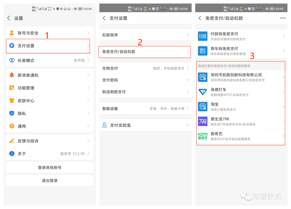This screenshot has width=291, height=209.
Task: Tap 反馈与投诉 pencil icon
Action: (12, 141)
